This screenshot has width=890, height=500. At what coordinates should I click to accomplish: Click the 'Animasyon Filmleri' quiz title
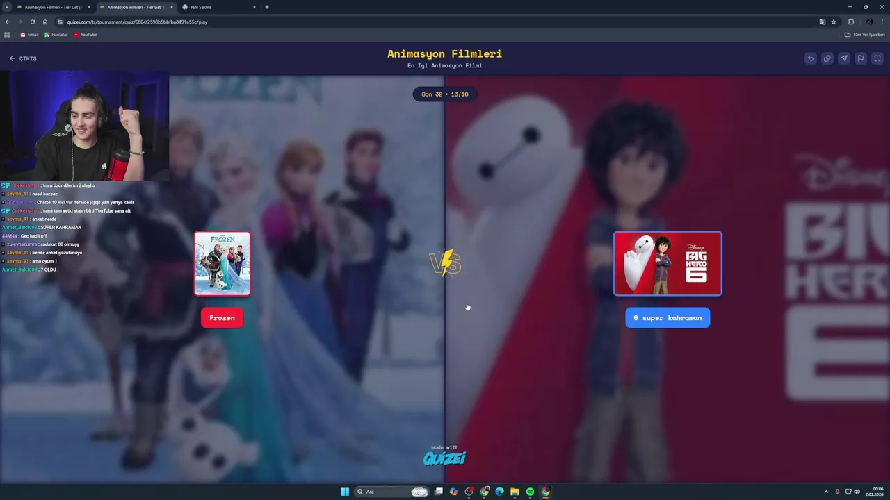445,53
